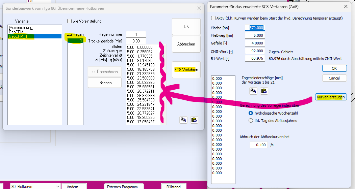Open the 'SCS-Verfahren' button
Image resolution: width=355 pixels, height=189 pixels.
186,70
